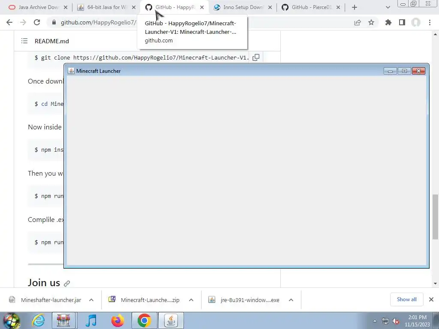Reload the GitHub page
This screenshot has width=439, height=329.
(x=37, y=22)
